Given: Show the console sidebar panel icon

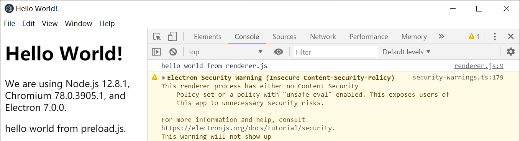Looking at the screenshot, I should tap(156, 52).
